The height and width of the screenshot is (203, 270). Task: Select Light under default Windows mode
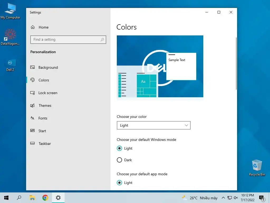click(119, 148)
